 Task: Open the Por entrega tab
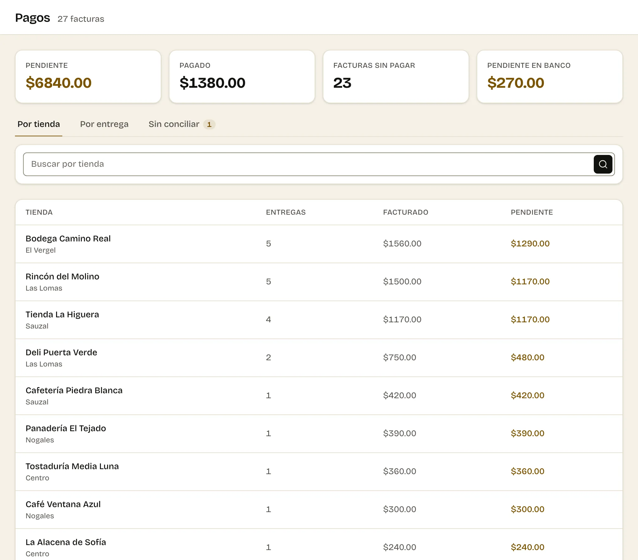coord(104,124)
